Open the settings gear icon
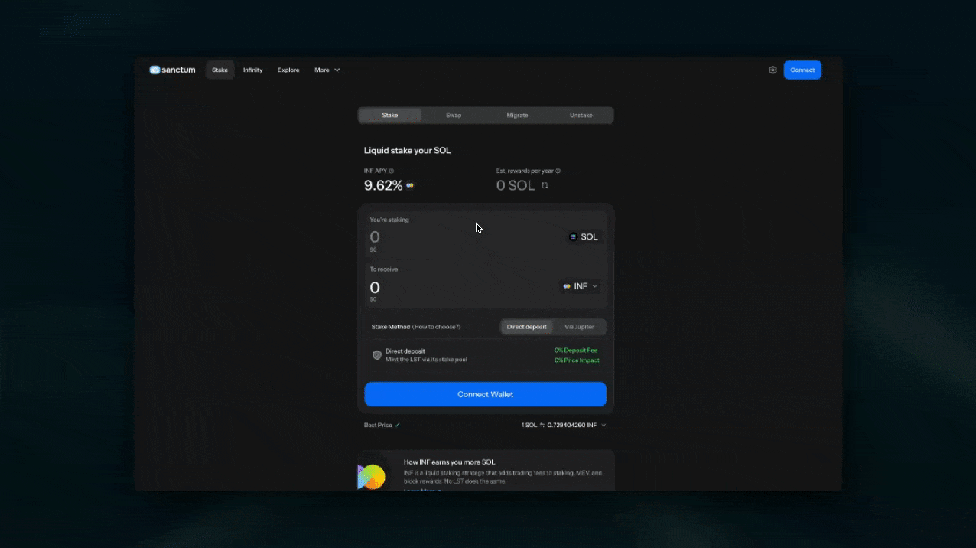The width and height of the screenshot is (976, 548). click(773, 70)
